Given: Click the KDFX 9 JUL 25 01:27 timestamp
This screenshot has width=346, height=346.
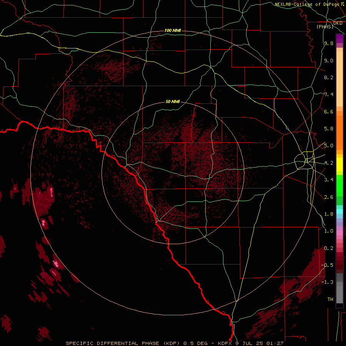Looking at the screenshot, I should [251, 343].
